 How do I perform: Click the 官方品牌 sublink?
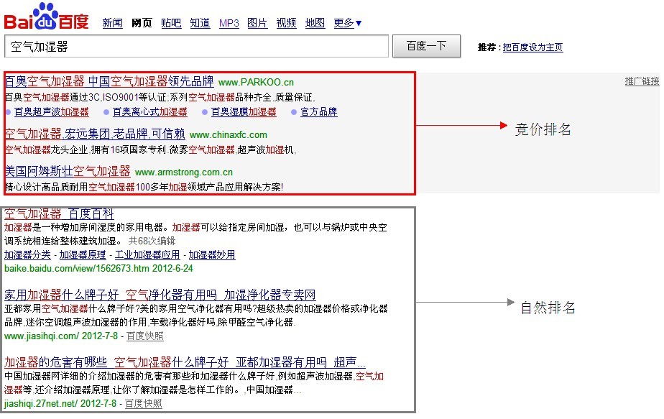(319, 112)
